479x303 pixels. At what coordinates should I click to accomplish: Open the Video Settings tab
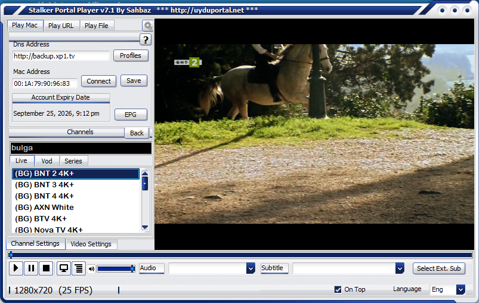[x=91, y=244]
